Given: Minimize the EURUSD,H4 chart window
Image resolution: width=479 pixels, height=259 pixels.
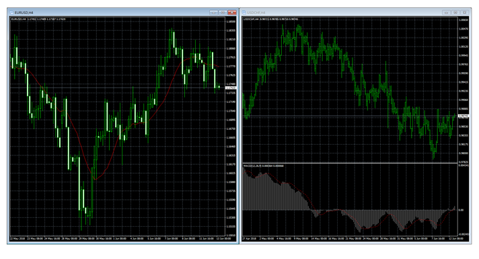Looking at the screenshot, I should click(214, 13).
